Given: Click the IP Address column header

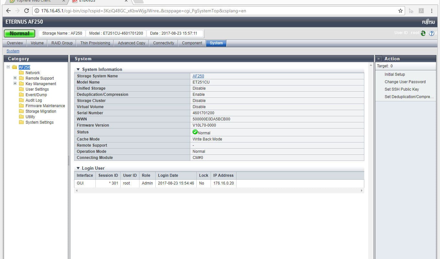Looking at the screenshot, I should pyautogui.click(x=223, y=175).
